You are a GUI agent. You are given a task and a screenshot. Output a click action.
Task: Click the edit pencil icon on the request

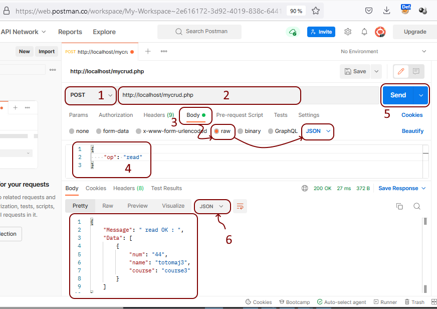tap(400, 71)
